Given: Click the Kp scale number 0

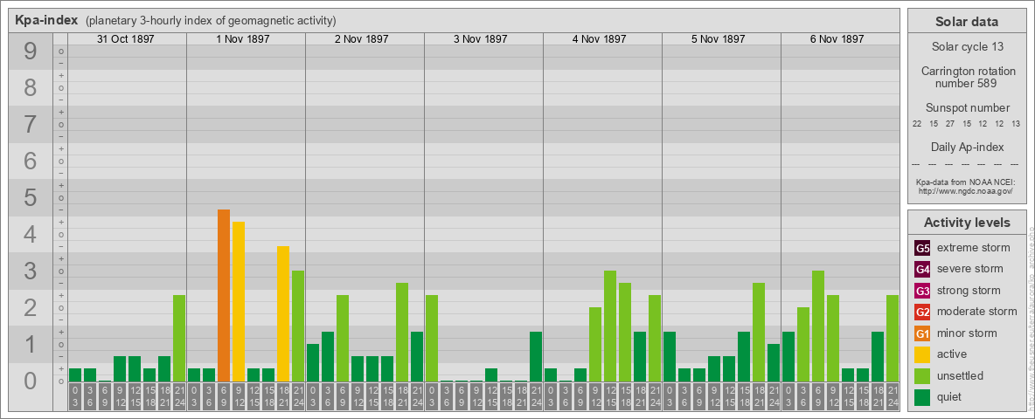Looking at the screenshot, I should [30, 381].
